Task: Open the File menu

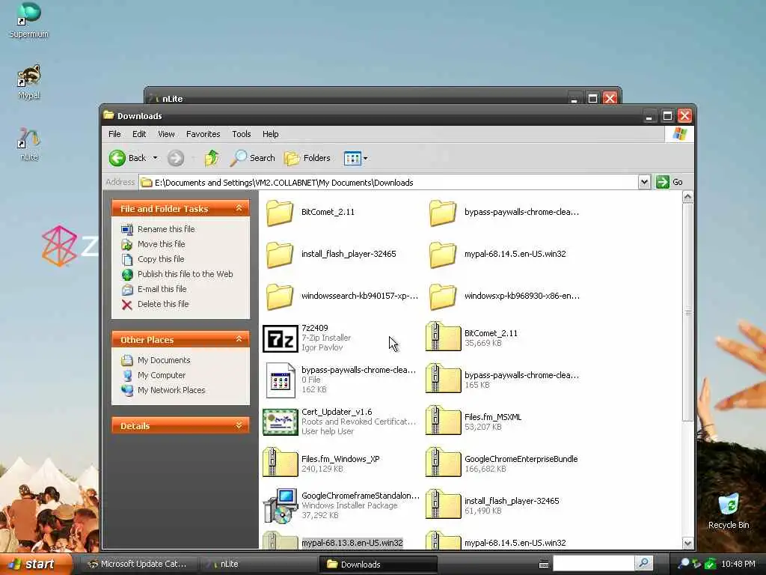Action: [114, 134]
